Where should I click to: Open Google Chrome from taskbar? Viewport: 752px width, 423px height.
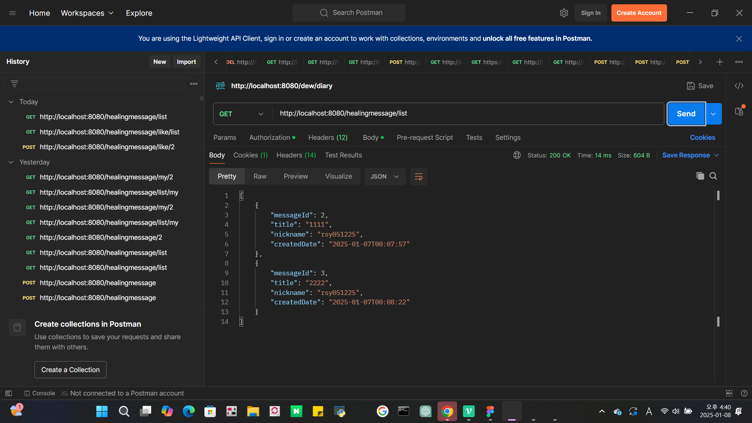(x=447, y=411)
